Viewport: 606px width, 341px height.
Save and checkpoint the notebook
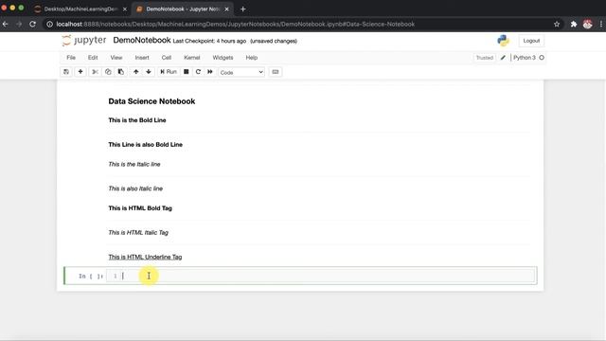pos(66,72)
